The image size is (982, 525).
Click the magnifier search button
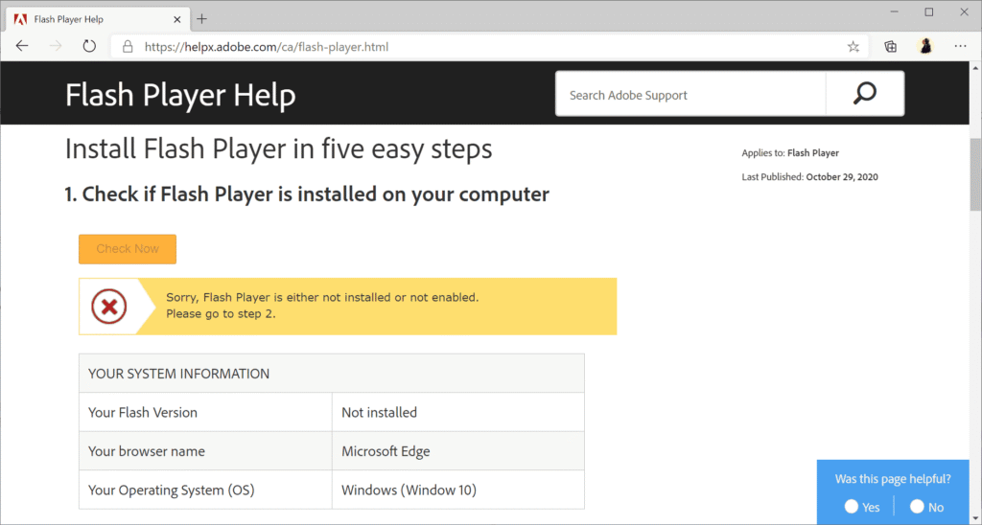(x=865, y=94)
